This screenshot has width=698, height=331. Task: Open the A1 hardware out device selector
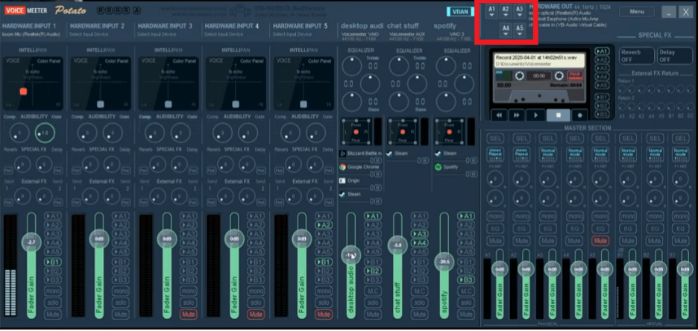491,11
